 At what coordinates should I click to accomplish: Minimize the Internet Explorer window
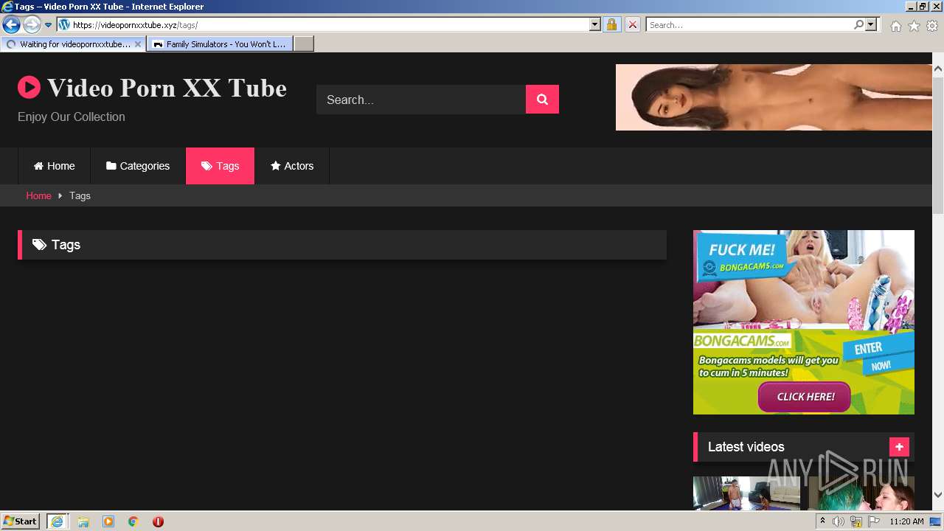[x=910, y=6]
